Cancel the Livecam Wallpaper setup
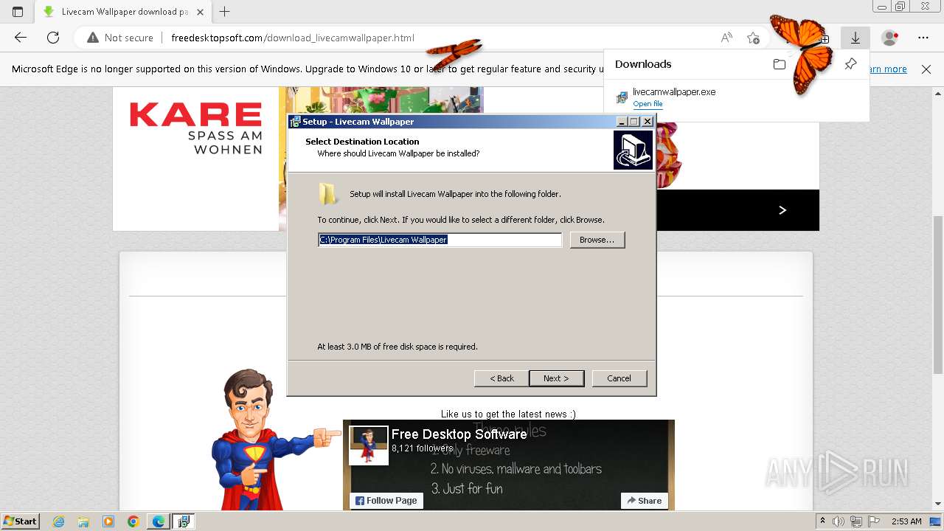 click(619, 378)
